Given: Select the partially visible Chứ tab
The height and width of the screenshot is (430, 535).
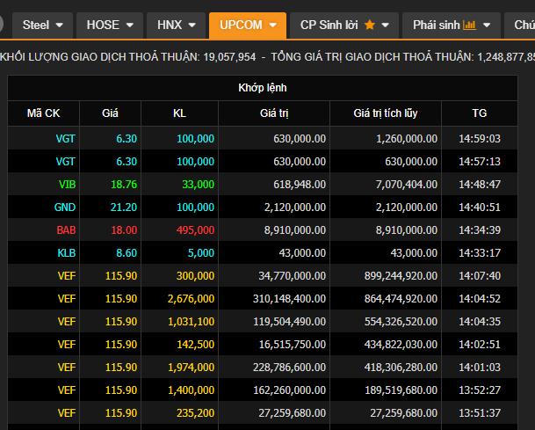Looking at the screenshot, I should click(x=524, y=26).
